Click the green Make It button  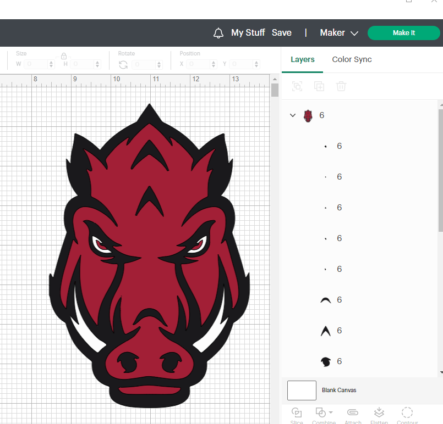tap(404, 33)
